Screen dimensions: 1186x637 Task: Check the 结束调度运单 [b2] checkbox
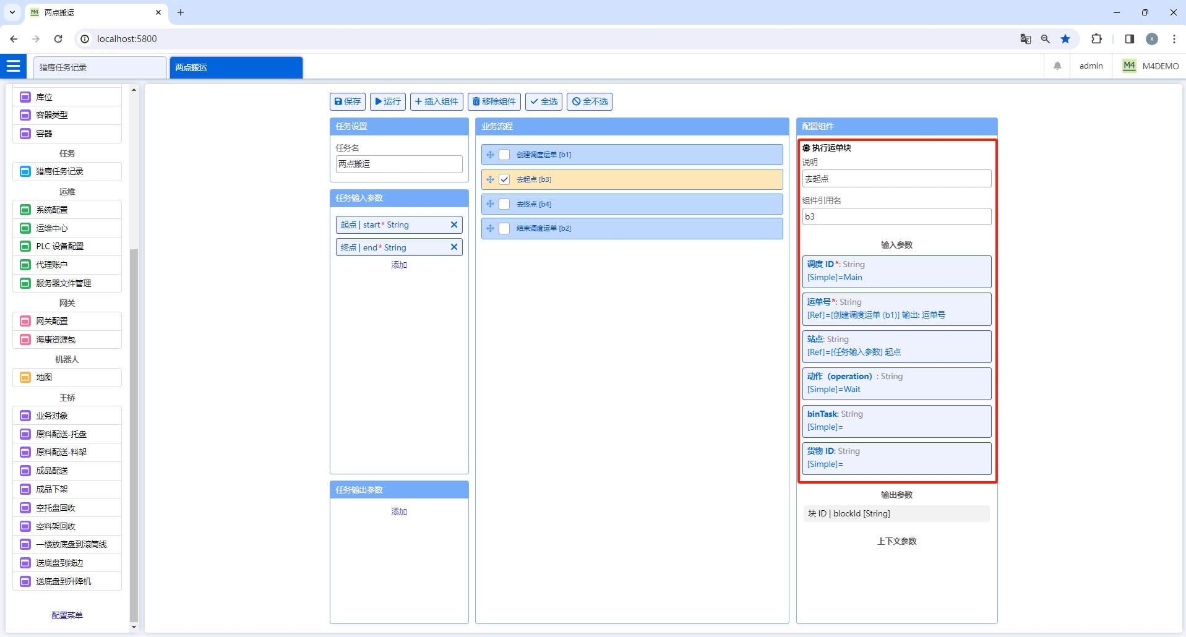[504, 228]
